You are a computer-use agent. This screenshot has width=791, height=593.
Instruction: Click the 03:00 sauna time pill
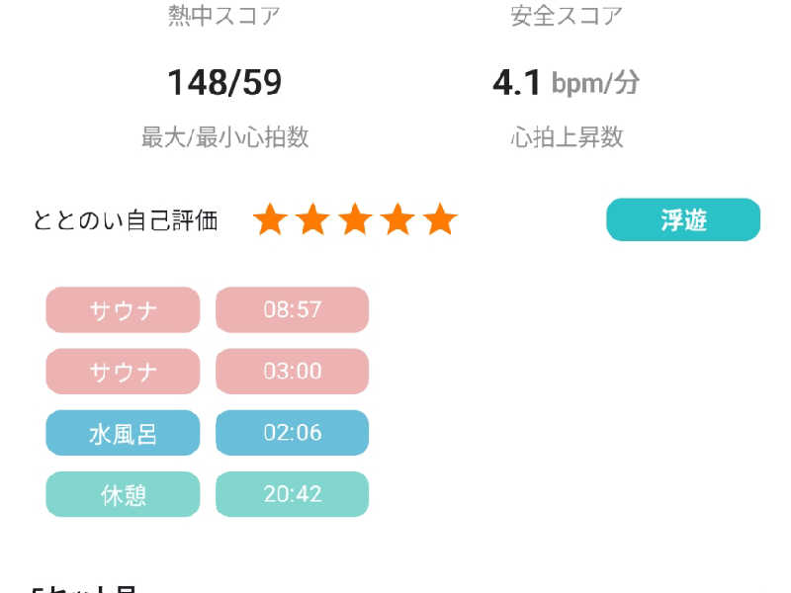tap(292, 372)
